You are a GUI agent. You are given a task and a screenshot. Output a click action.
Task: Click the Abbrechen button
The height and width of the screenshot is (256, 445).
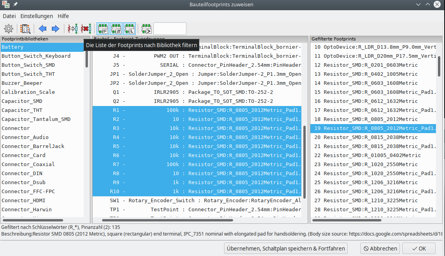click(x=380, y=248)
